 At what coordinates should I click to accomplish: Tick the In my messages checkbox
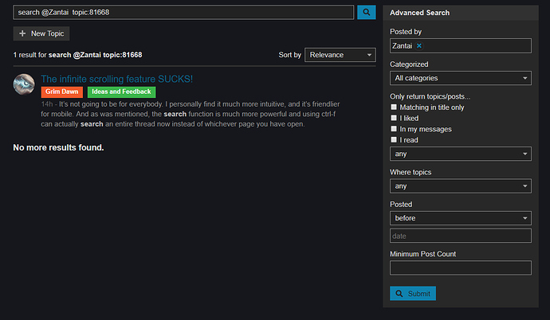click(394, 129)
